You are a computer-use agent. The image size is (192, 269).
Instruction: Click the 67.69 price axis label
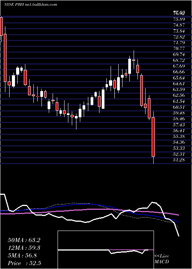pyautogui.click(x=179, y=66)
